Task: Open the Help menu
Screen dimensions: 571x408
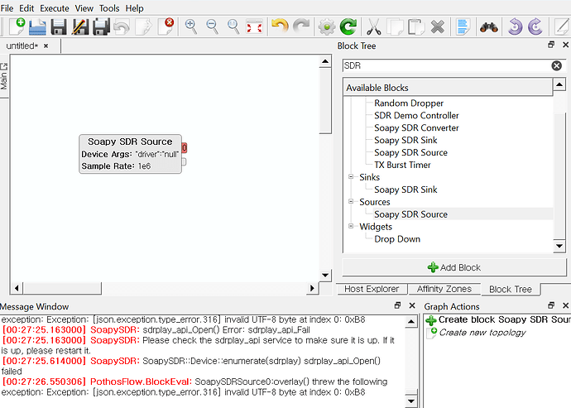Action: point(134,8)
